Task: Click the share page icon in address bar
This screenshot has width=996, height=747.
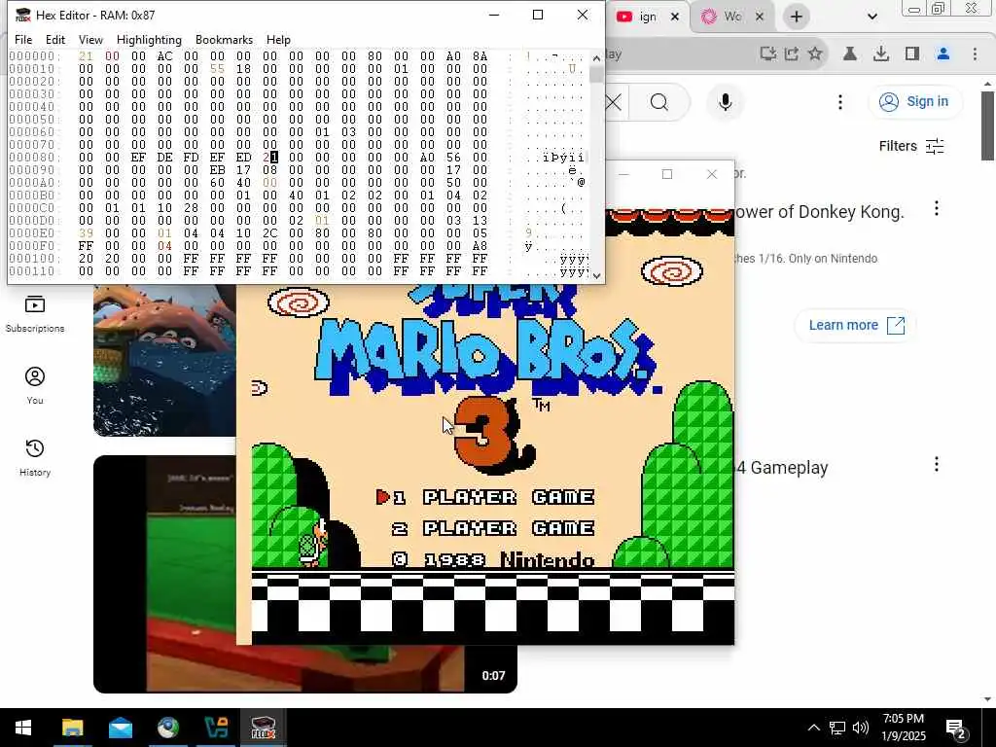Action: [792, 54]
